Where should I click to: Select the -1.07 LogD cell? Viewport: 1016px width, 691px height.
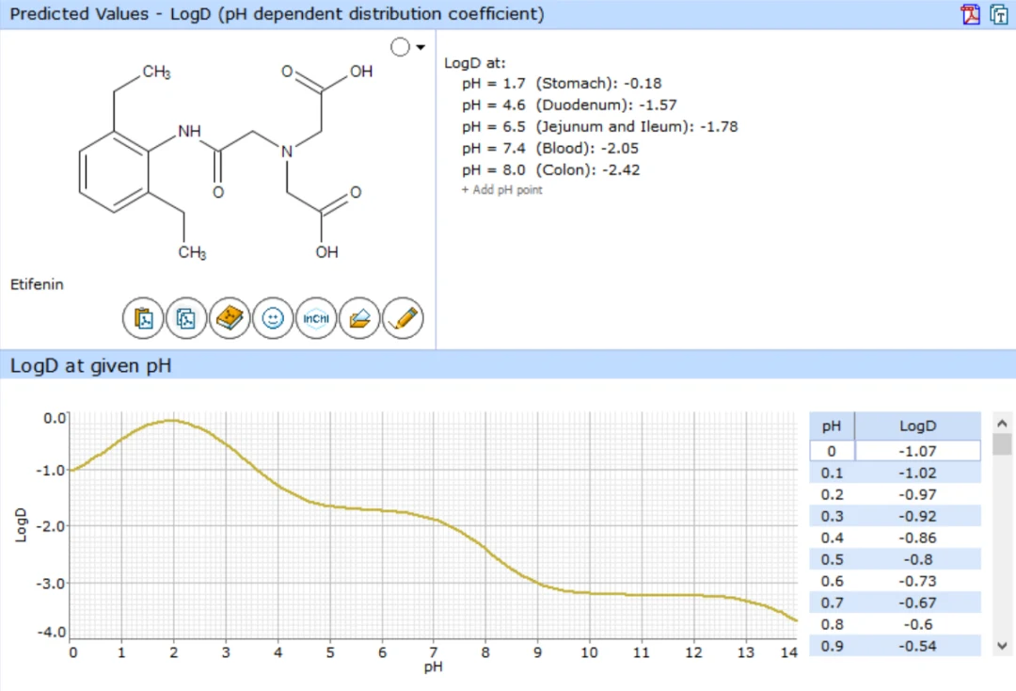pos(917,451)
